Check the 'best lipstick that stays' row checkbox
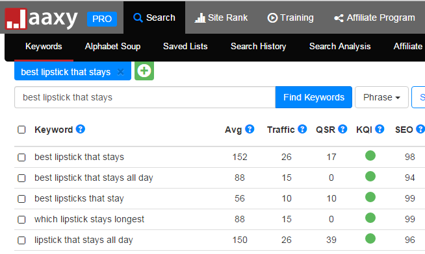The image size is (425, 254). pyautogui.click(x=21, y=157)
